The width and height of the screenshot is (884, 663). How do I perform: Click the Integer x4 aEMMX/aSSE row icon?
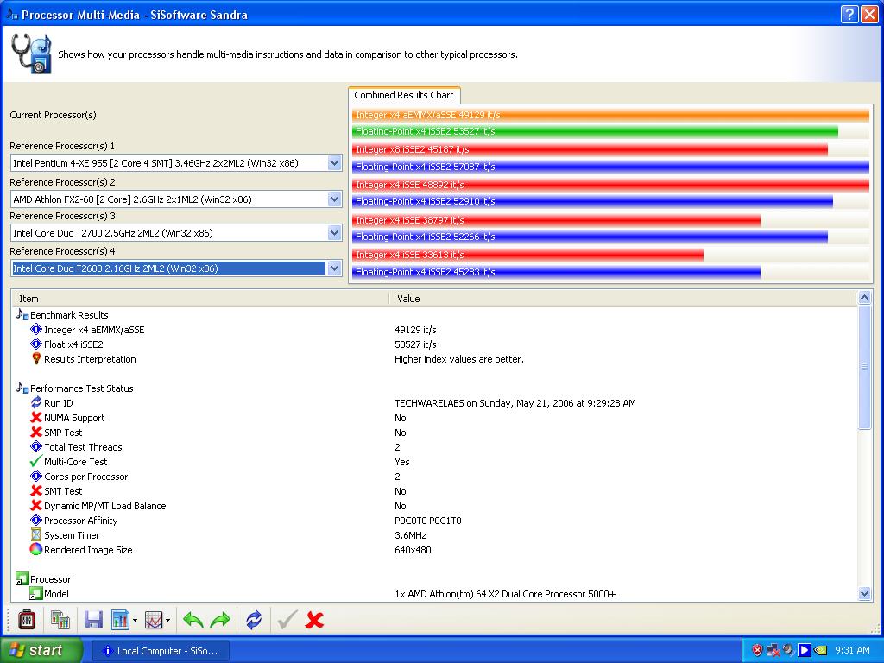tap(36, 329)
